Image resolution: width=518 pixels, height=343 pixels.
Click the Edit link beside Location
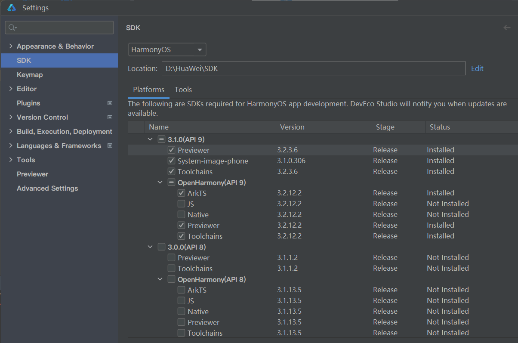coord(477,68)
